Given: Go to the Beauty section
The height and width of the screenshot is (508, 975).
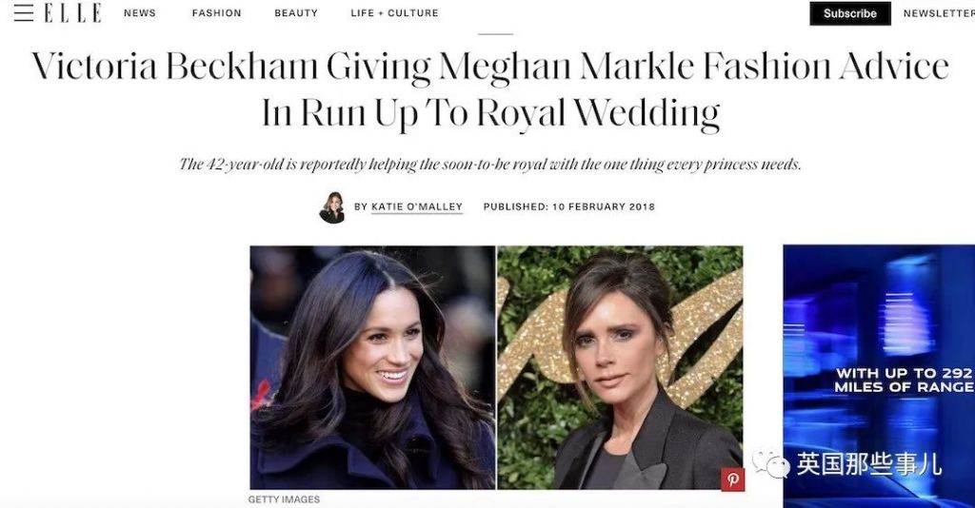Looking at the screenshot, I should pos(296,13).
